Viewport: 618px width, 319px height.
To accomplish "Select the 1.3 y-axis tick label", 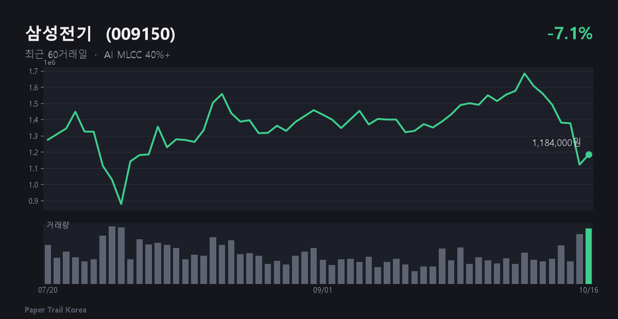I will tap(34, 136).
